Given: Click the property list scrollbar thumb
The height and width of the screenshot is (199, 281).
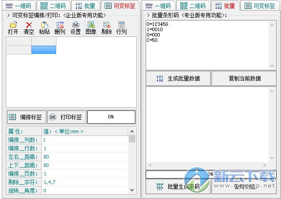Looking at the screenshot, I should pyautogui.click(x=132, y=139).
